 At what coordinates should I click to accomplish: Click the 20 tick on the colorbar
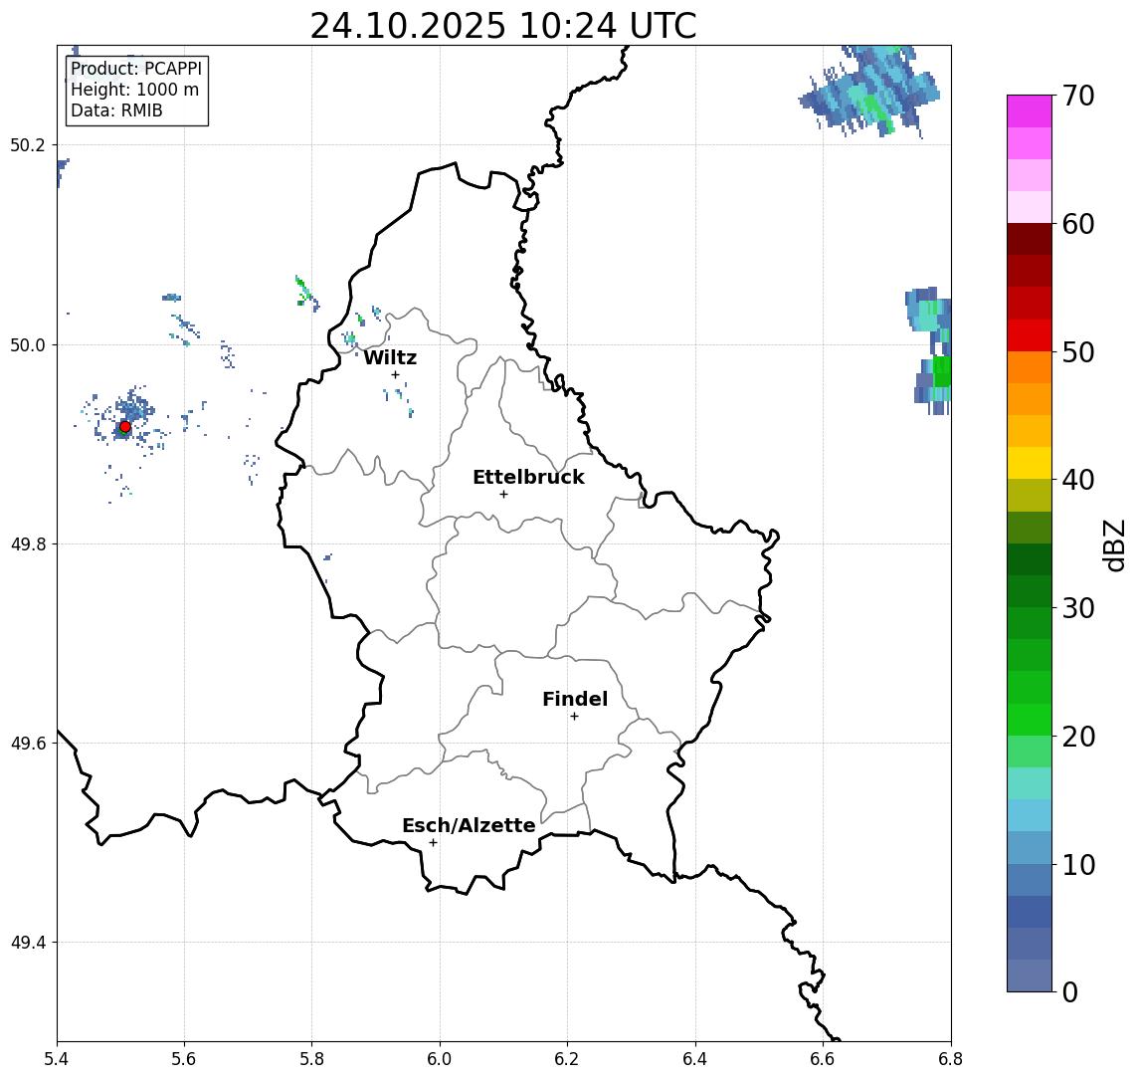[1078, 737]
